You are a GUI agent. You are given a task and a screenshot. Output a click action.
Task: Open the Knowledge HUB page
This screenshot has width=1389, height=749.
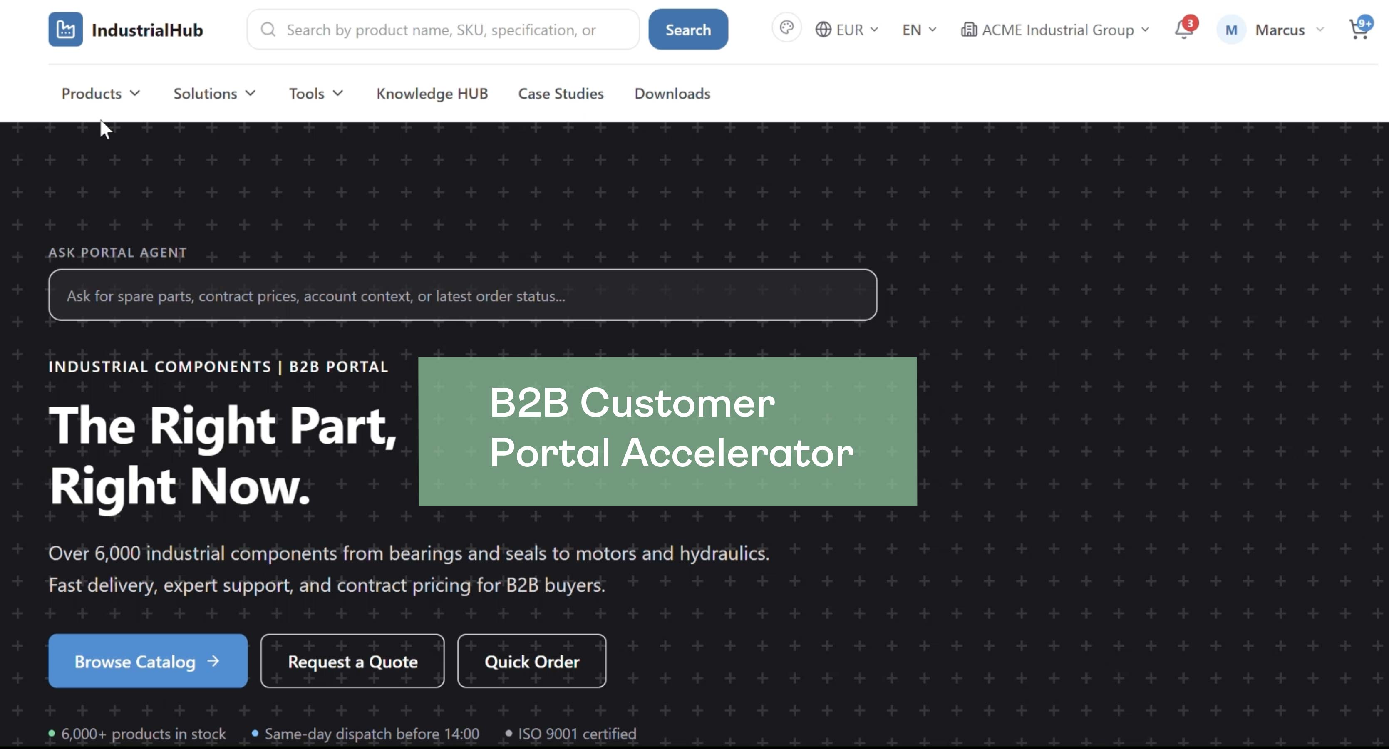click(432, 93)
